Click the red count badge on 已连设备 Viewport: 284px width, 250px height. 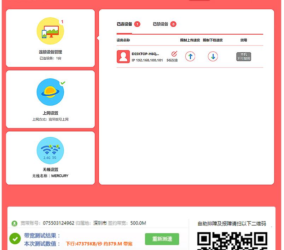pyautogui.click(x=137, y=24)
